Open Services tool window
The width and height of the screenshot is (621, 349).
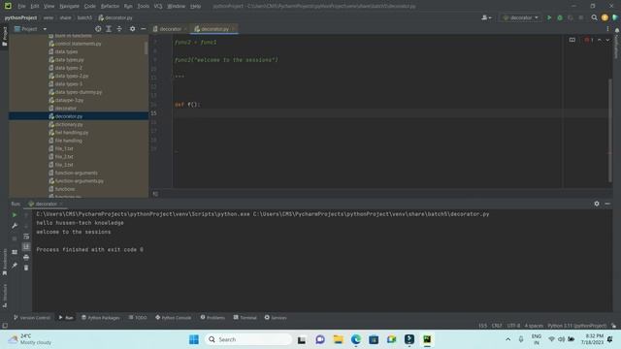coord(276,318)
